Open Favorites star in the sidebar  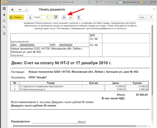point(4,15)
